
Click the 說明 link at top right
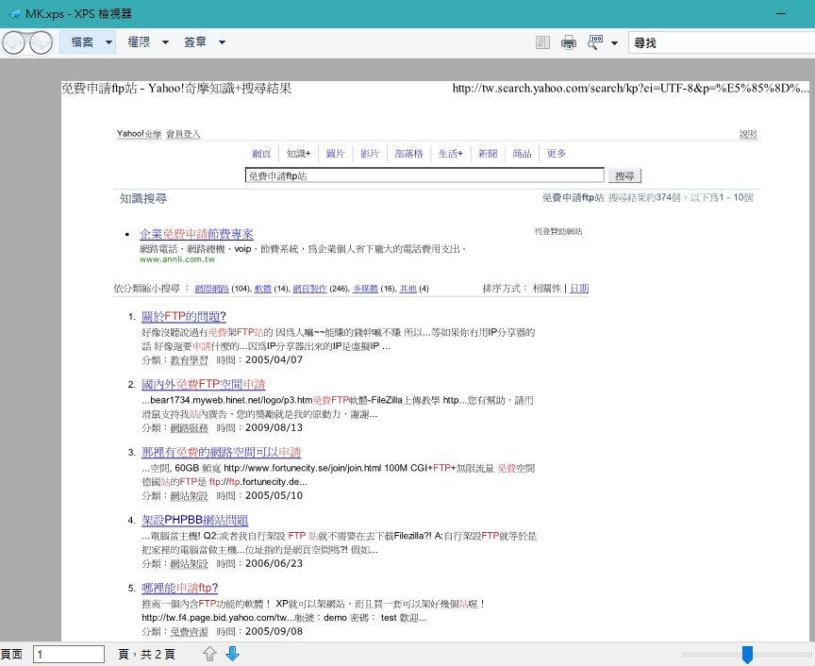point(748,134)
